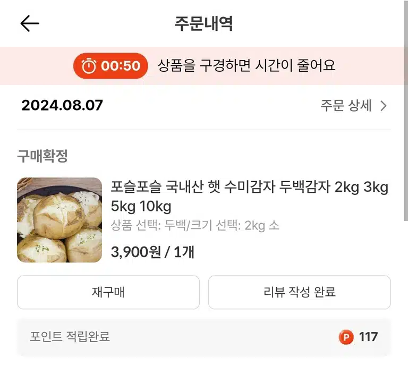Select the order date 2024.08.07

coord(62,105)
